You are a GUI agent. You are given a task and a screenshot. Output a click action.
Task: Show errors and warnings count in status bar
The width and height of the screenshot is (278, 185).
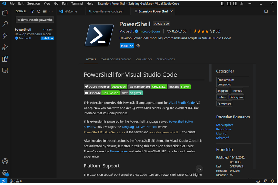coord(16,181)
